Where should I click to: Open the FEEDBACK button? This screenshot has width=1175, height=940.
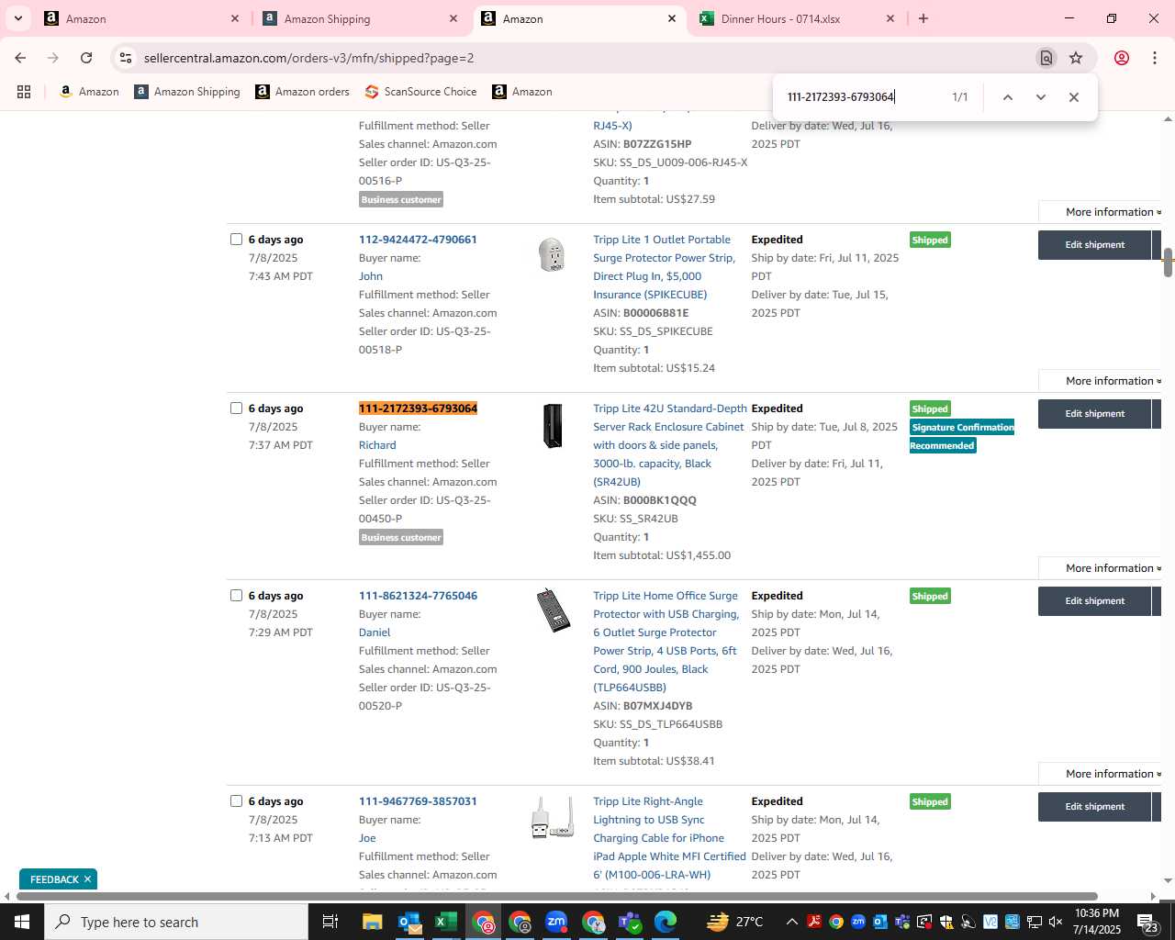[x=54, y=879]
